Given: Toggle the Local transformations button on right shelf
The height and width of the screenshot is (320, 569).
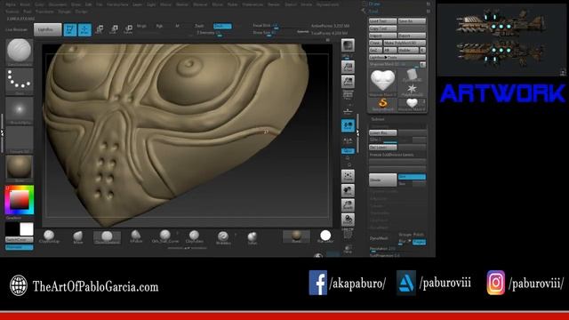Looking at the screenshot, I should pyautogui.click(x=348, y=126).
